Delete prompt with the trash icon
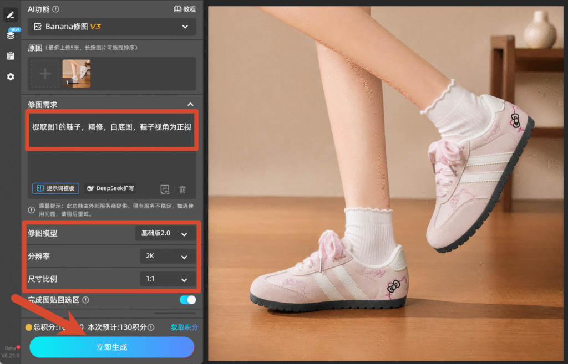The image size is (568, 364). [182, 189]
